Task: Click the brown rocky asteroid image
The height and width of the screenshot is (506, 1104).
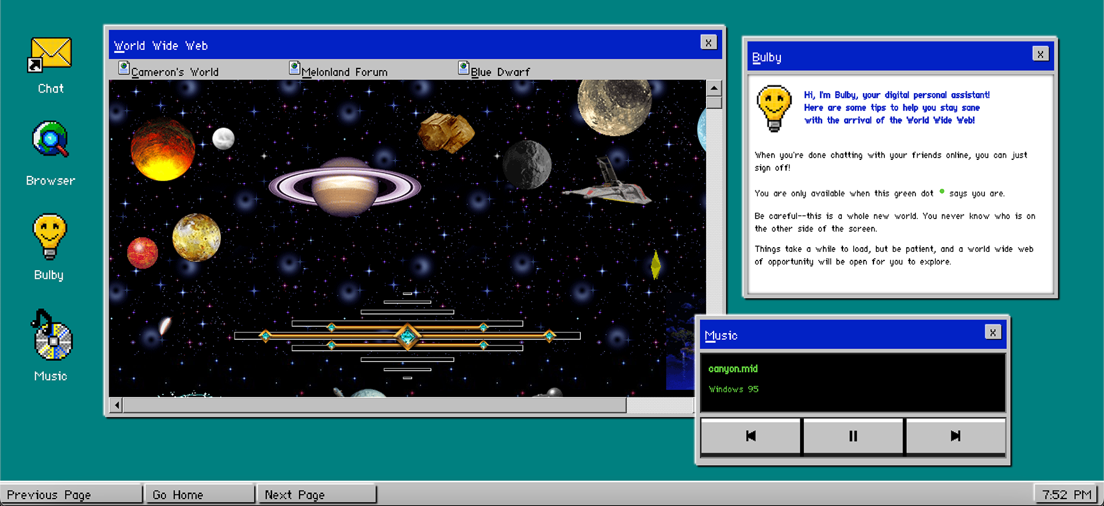Action: click(x=446, y=133)
